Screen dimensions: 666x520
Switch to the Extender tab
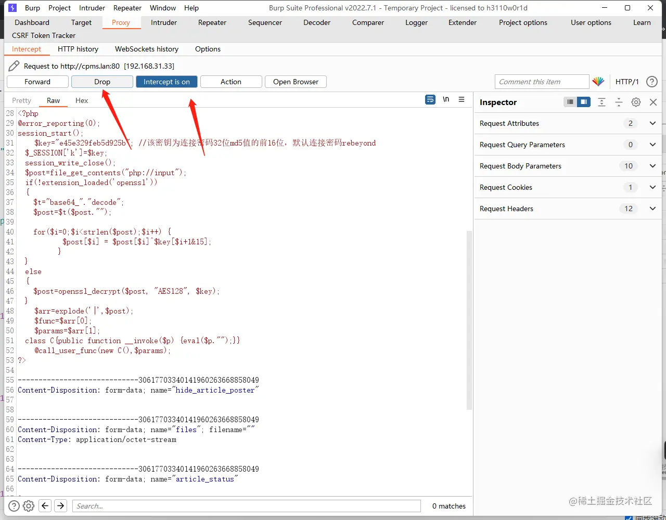tap(463, 22)
